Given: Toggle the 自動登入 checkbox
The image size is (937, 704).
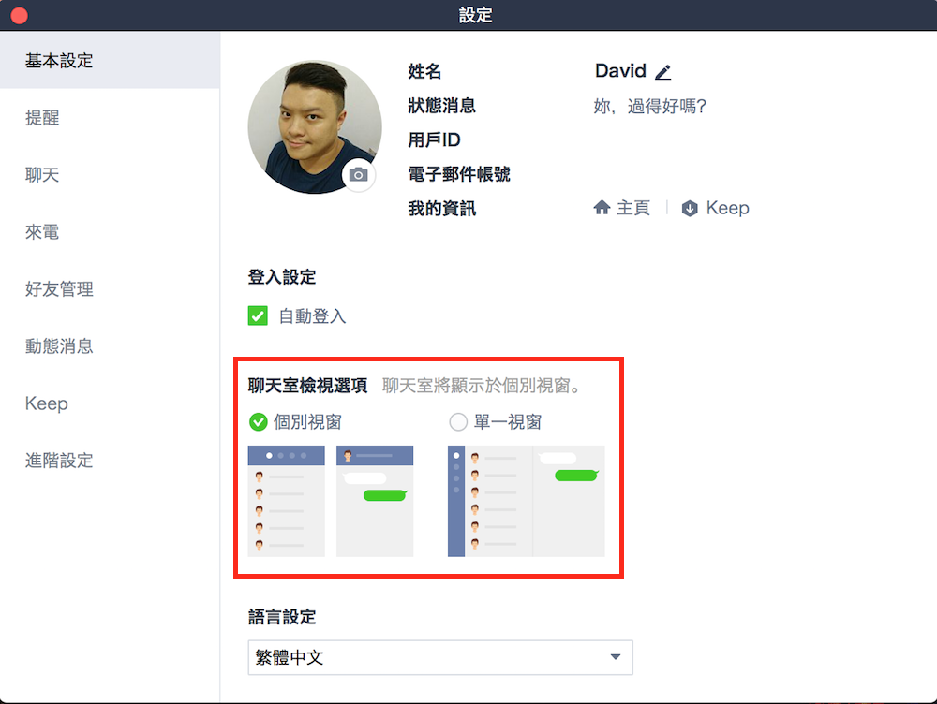Looking at the screenshot, I should click(x=259, y=315).
